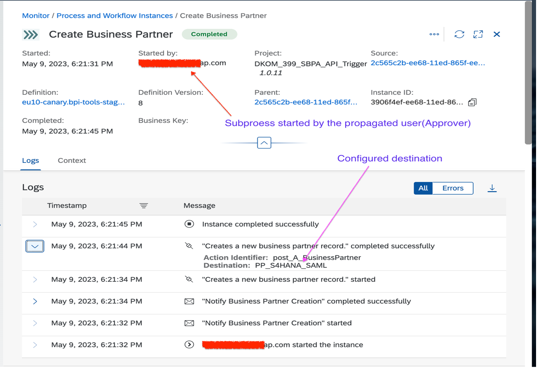This screenshot has height=368, width=538.
Task: Download the process logs
Action: pyautogui.click(x=492, y=188)
